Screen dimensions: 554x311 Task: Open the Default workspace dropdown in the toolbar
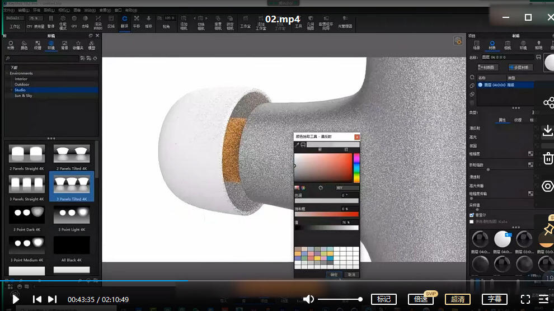15,18
